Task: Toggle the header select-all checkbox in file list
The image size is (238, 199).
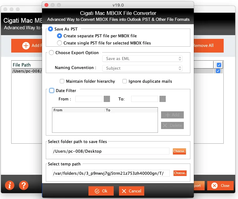Action: pos(219,65)
